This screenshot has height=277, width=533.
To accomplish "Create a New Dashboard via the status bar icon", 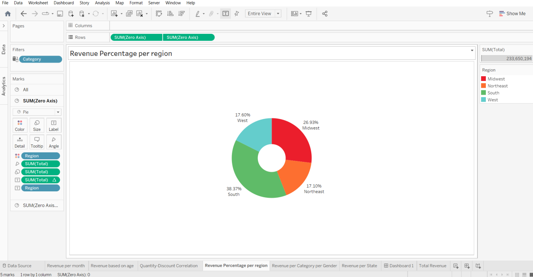I will click(x=467, y=266).
